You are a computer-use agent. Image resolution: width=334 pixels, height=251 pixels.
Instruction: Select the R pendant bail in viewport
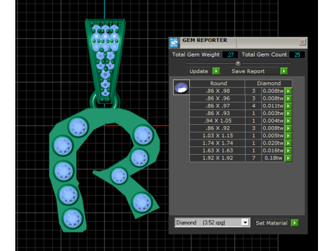pyautogui.click(x=105, y=61)
